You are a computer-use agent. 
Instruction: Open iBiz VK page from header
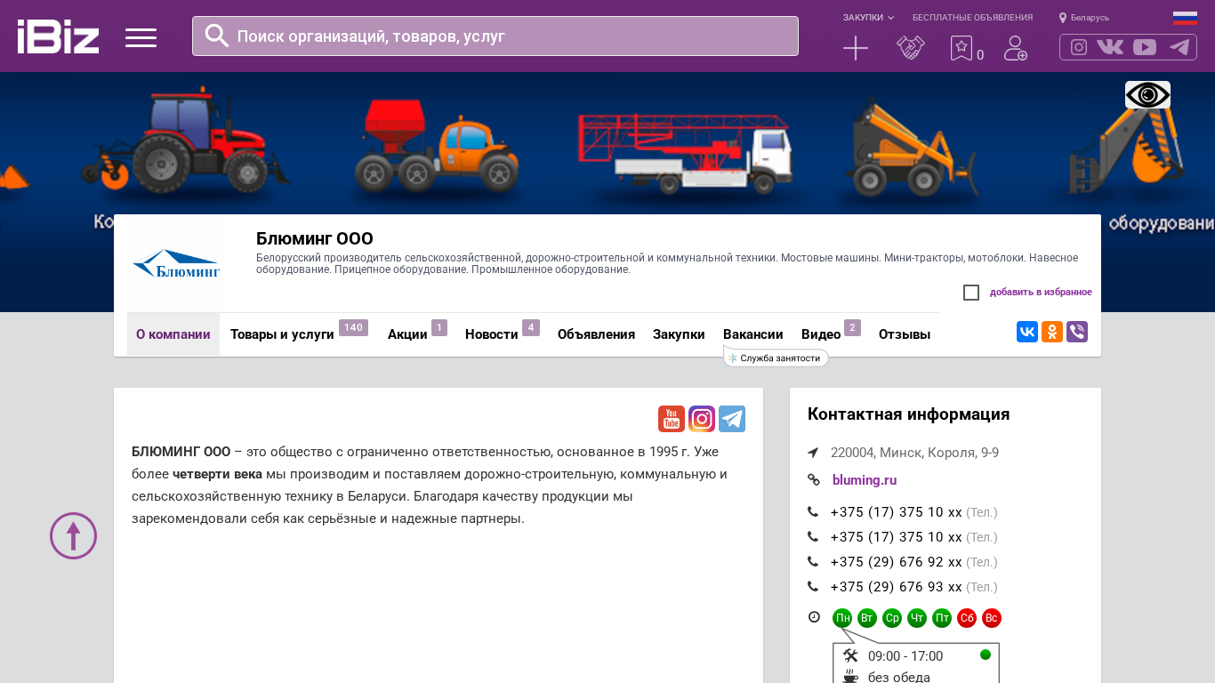[1110, 47]
